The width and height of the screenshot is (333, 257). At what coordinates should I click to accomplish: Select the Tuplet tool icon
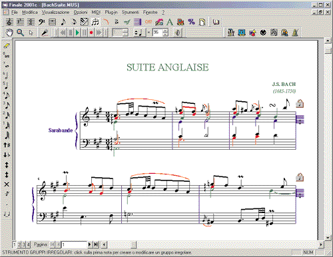(95, 22)
